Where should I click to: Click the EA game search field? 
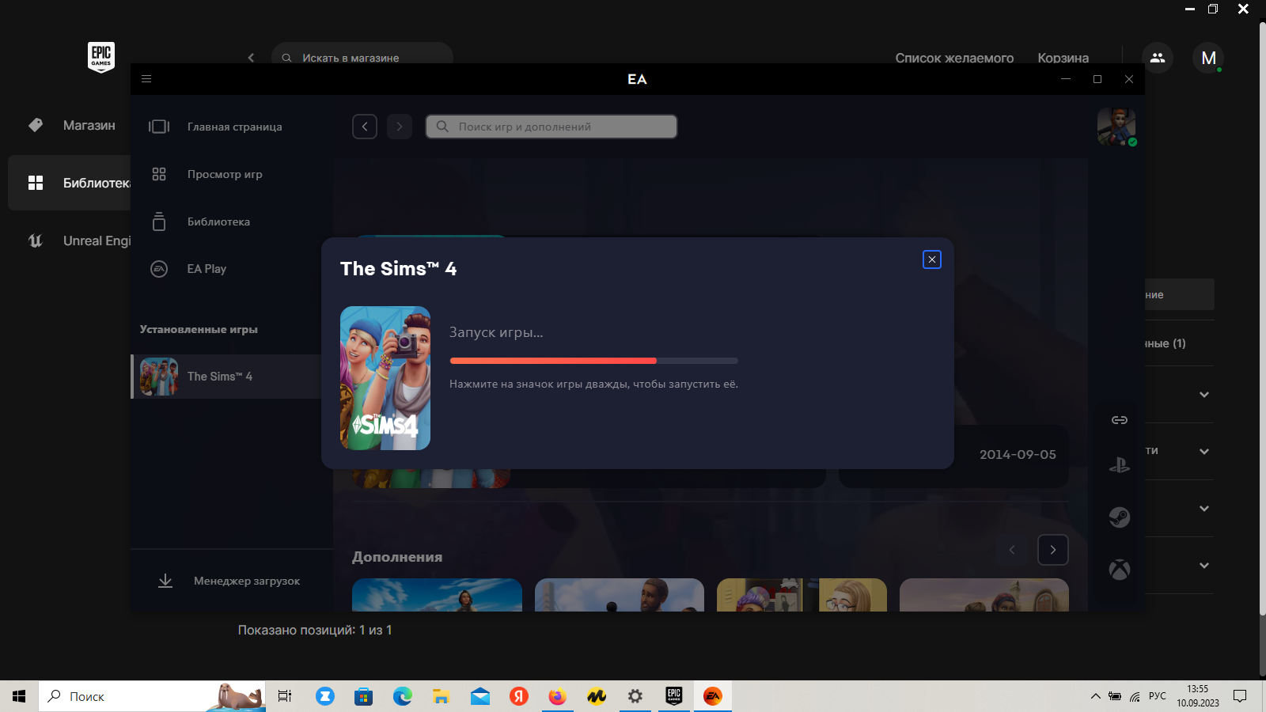pyautogui.click(x=552, y=127)
